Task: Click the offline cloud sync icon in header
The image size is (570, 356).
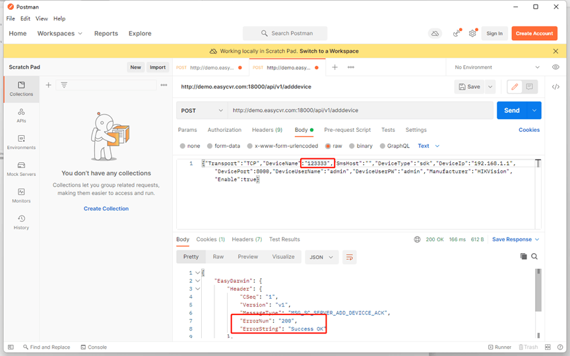Action: click(435, 34)
